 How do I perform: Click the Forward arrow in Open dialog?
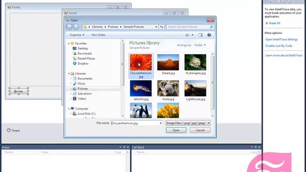coord(76,27)
